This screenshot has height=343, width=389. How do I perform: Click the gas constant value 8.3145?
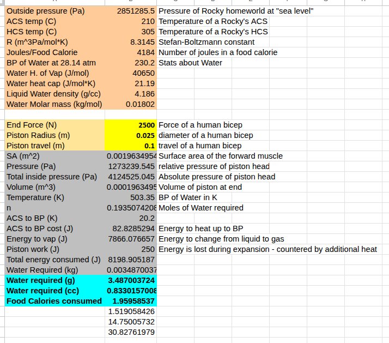tap(131, 42)
